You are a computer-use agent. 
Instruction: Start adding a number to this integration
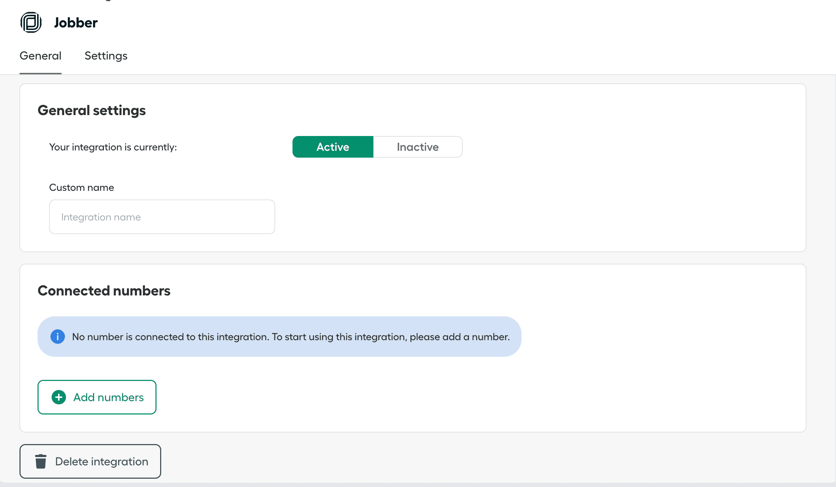tap(97, 397)
